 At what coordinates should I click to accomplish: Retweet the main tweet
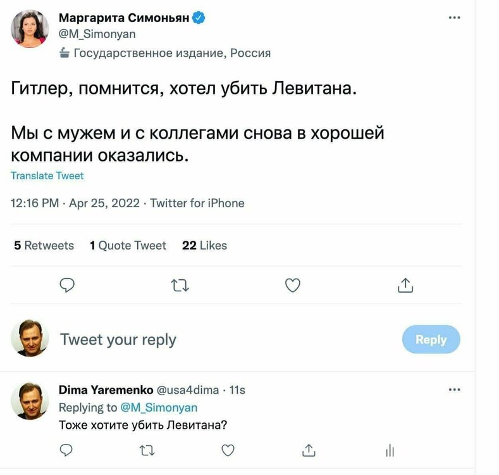[180, 286]
